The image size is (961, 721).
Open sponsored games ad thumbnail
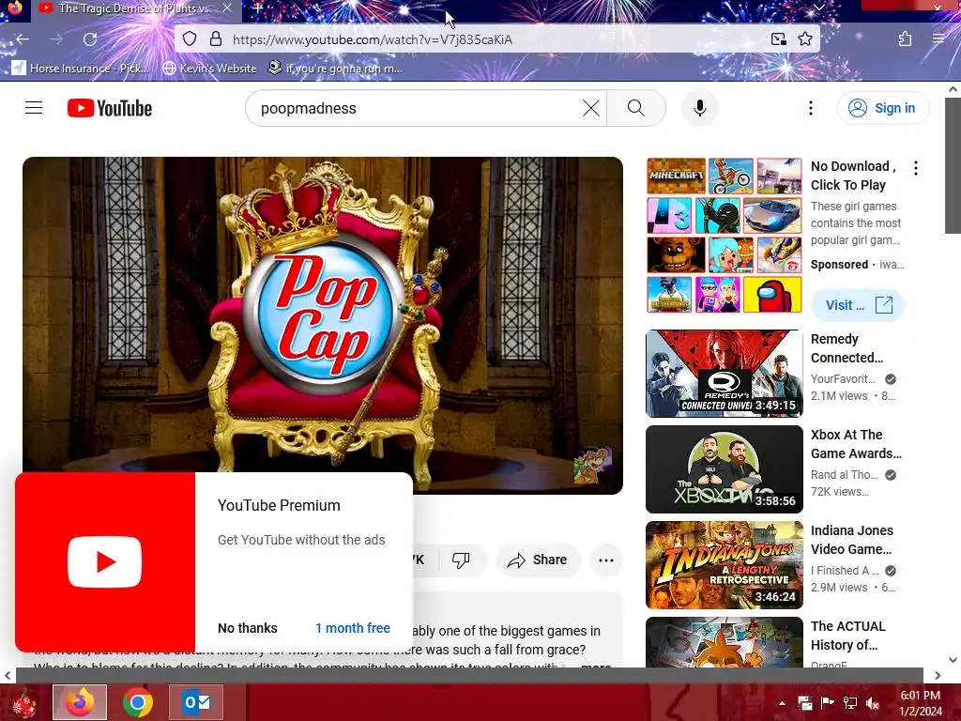pos(724,235)
